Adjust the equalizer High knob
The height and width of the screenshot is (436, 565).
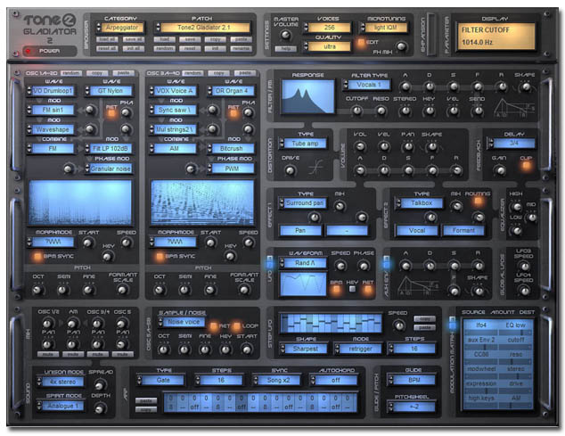pos(517,207)
